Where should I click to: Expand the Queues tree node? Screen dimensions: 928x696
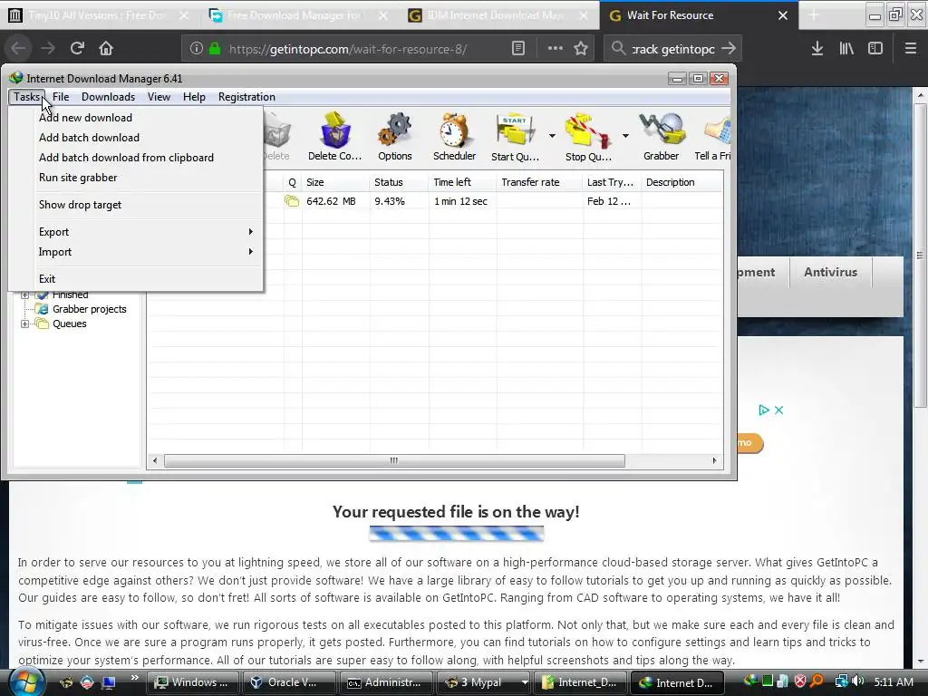24,324
